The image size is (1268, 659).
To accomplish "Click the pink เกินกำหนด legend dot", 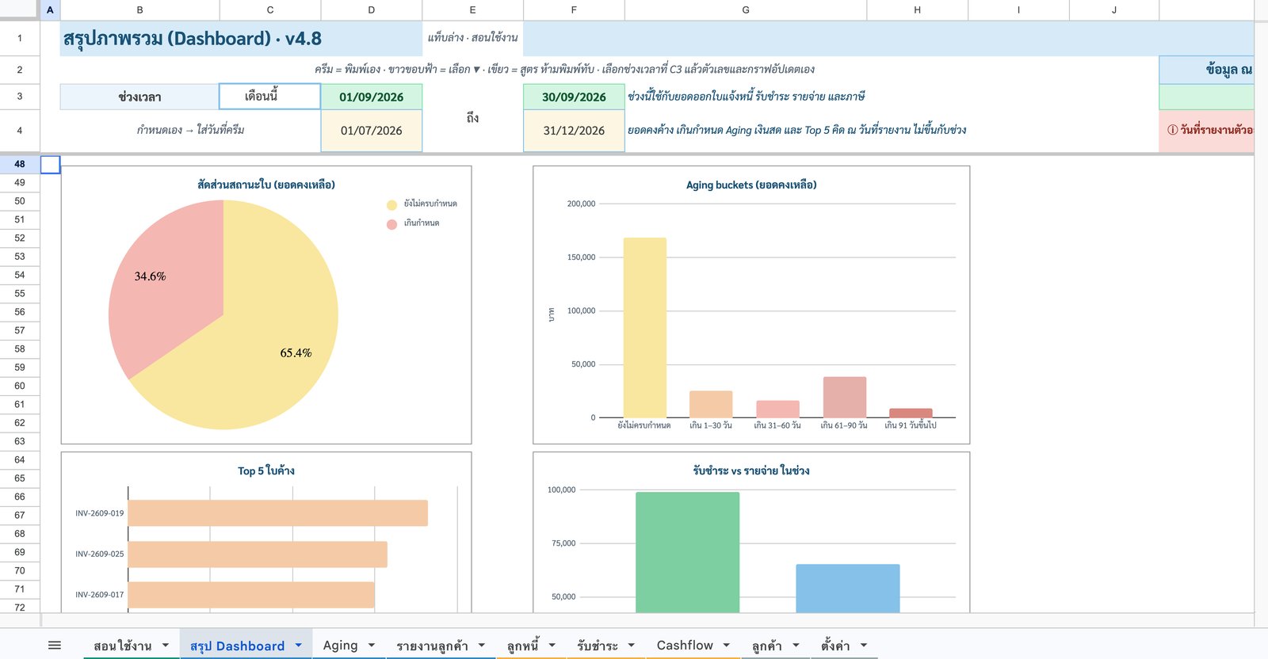I will pyautogui.click(x=391, y=224).
